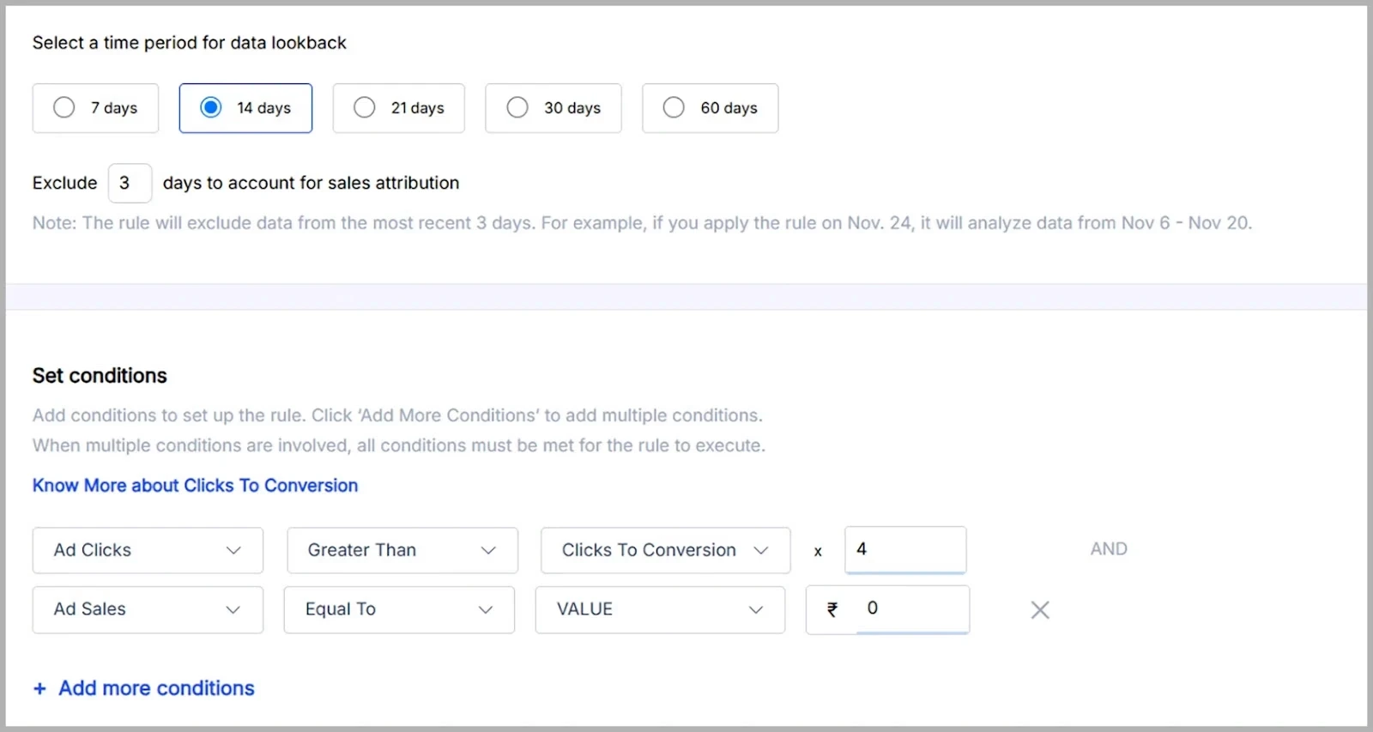
Task: Expand the Greater Than operator dropdown
Action: 402,550
